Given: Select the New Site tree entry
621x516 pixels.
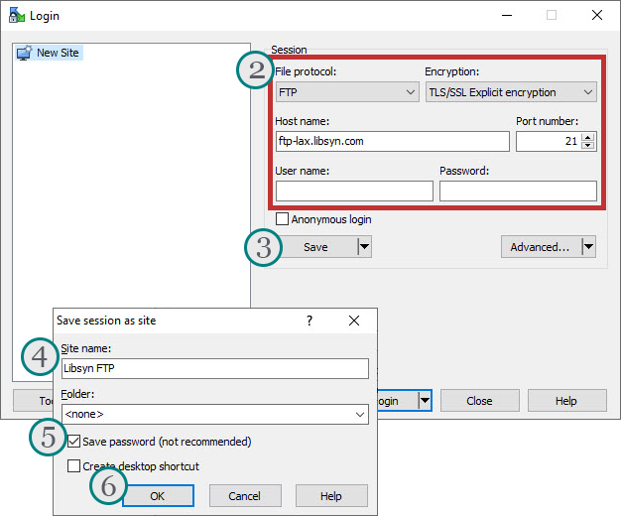Looking at the screenshot, I should 49,53.
